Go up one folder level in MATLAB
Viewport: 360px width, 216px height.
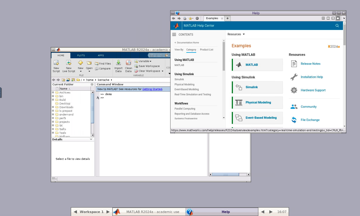[63, 80]
